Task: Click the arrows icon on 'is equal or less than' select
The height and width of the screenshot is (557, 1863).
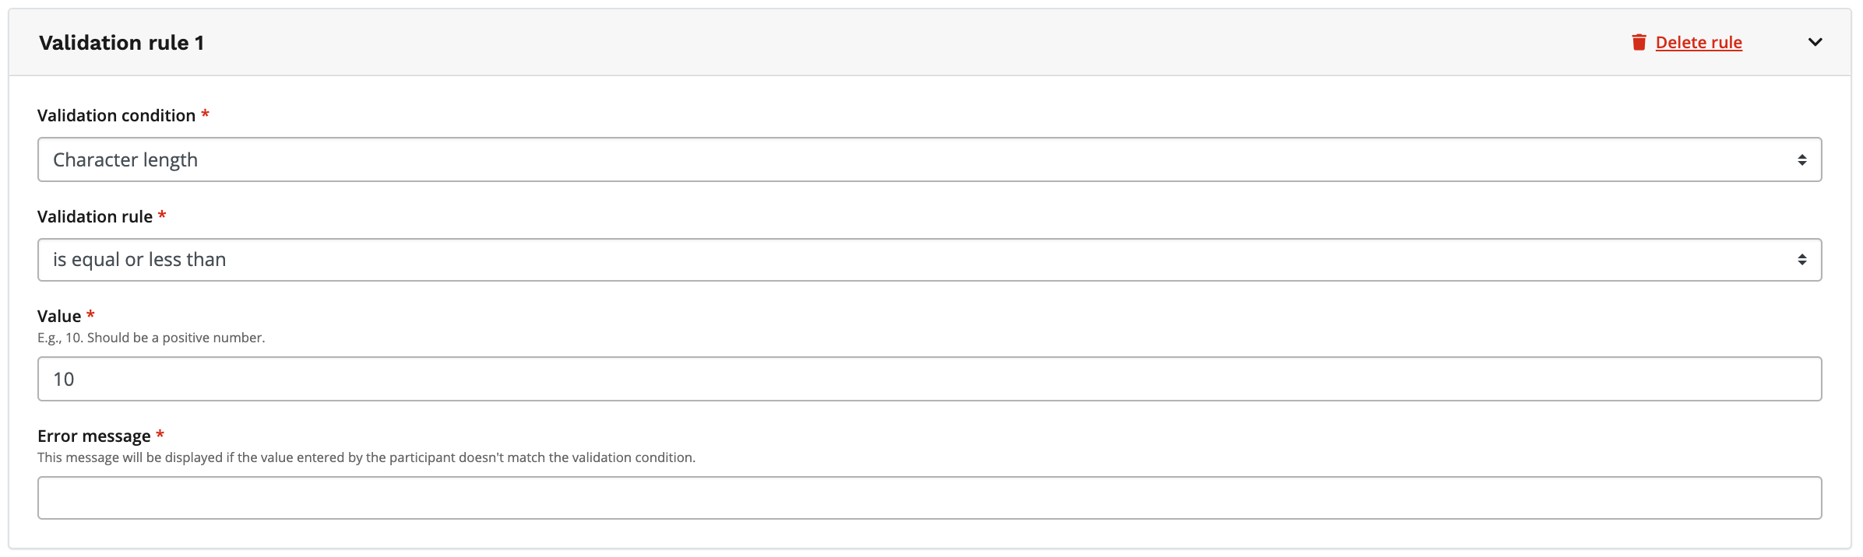Action: tap(1801, 260)
